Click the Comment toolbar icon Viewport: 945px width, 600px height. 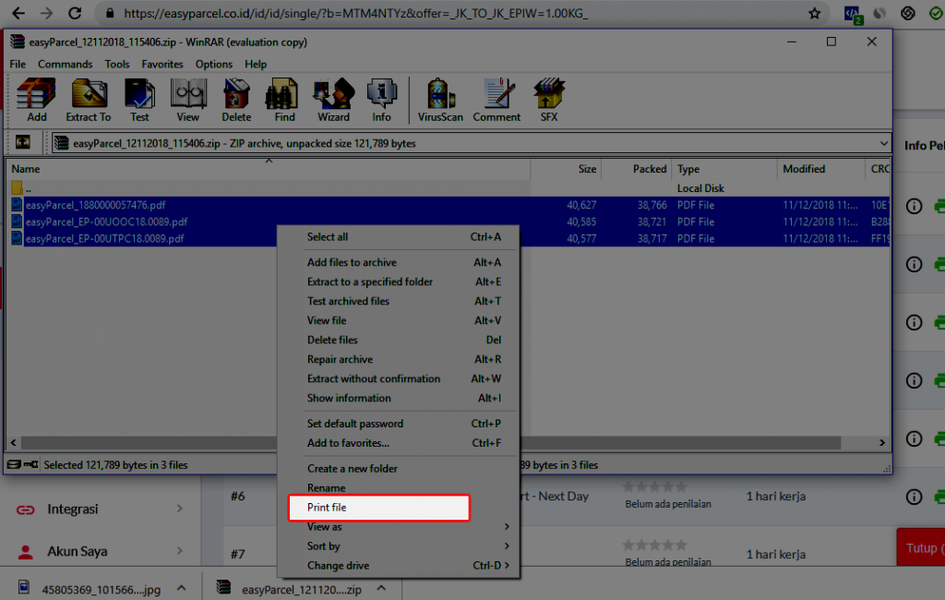coord(496,100)
